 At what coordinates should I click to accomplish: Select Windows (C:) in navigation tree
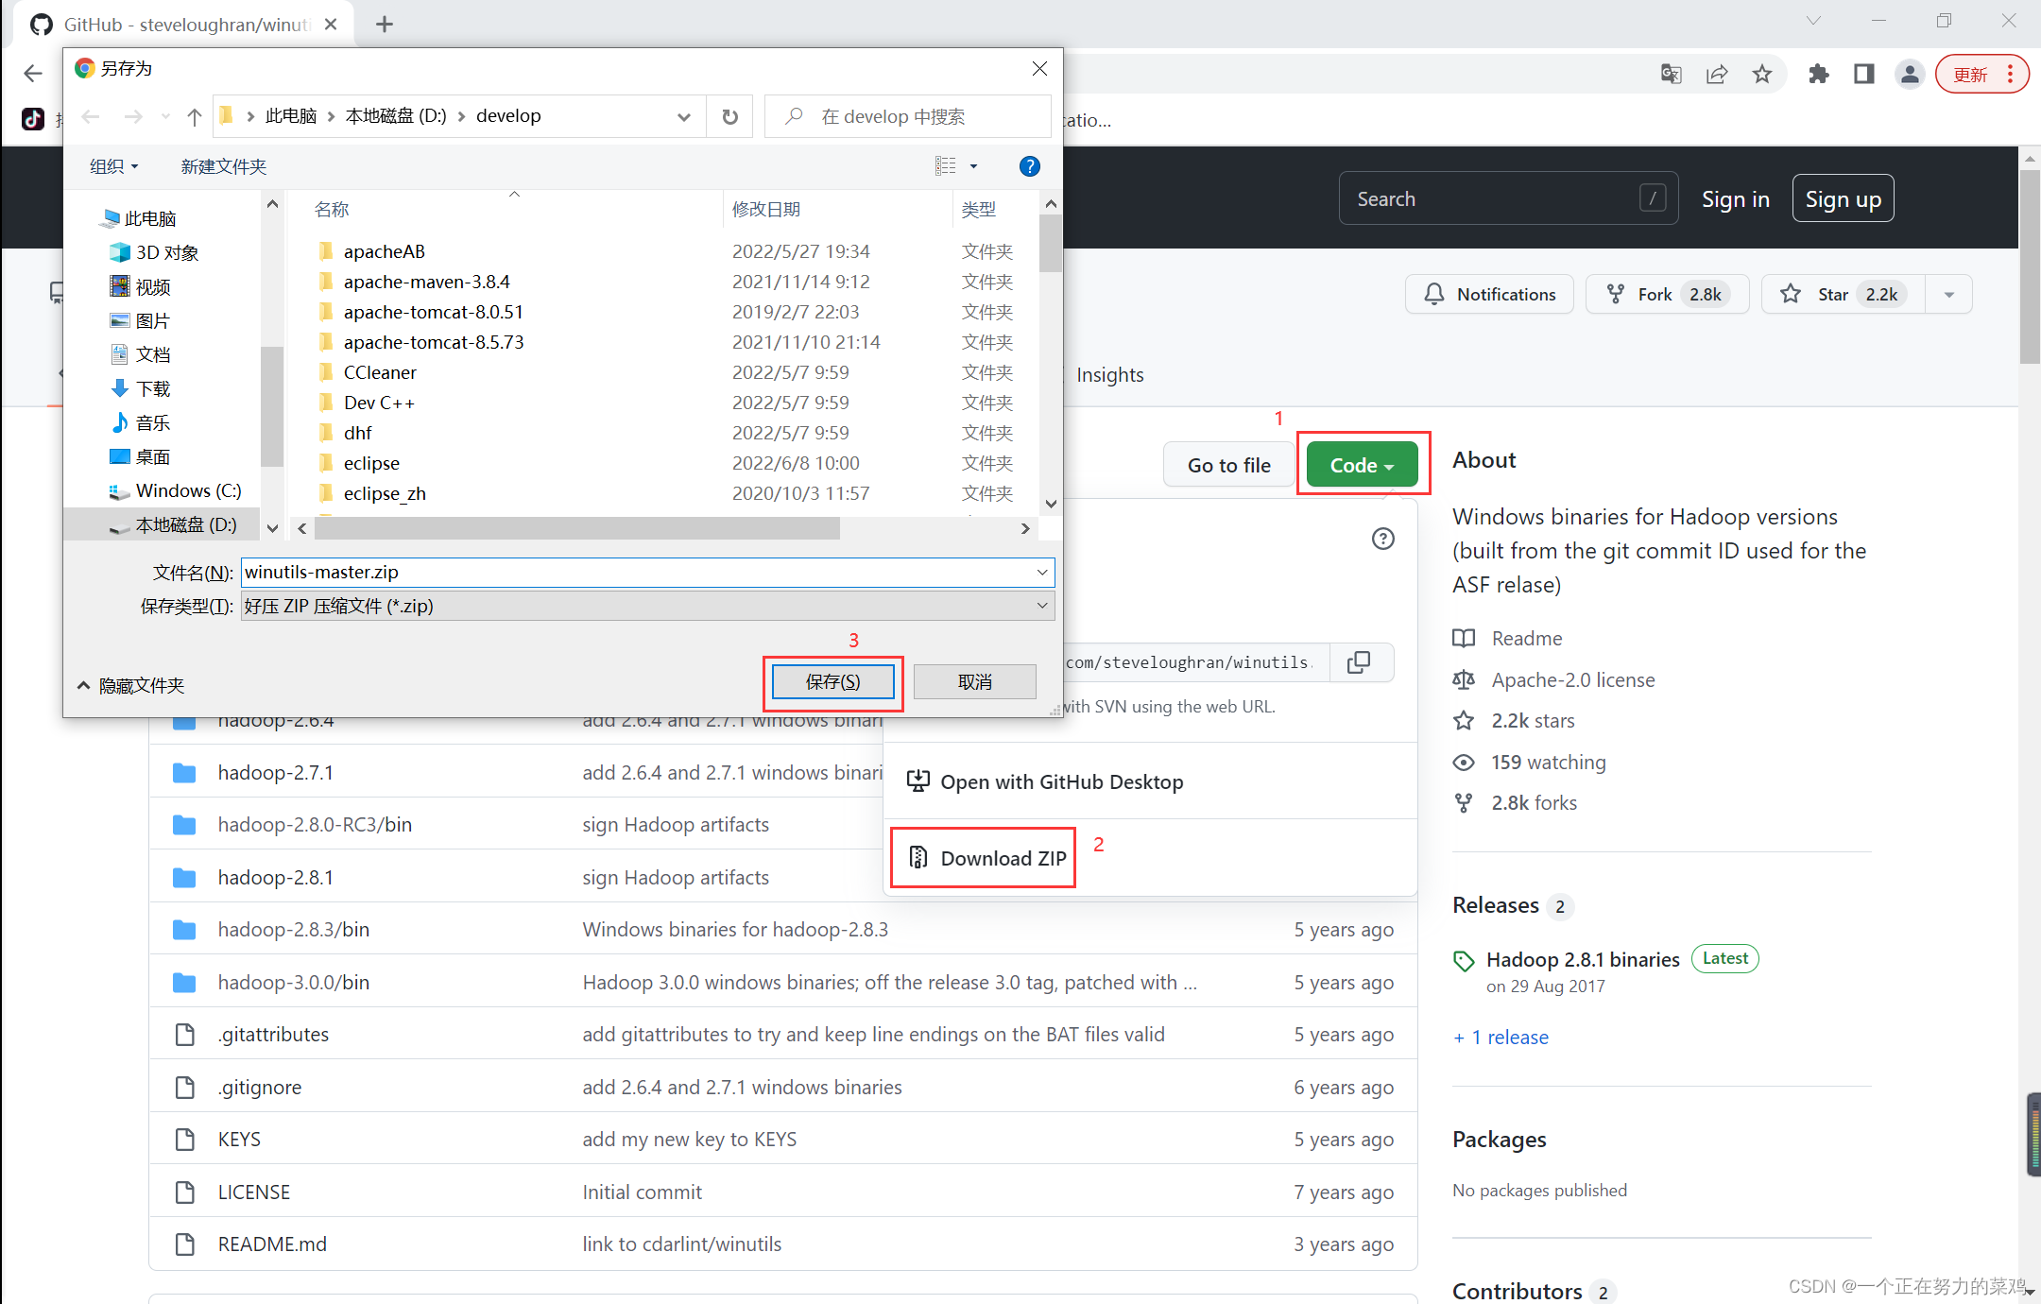188,490
